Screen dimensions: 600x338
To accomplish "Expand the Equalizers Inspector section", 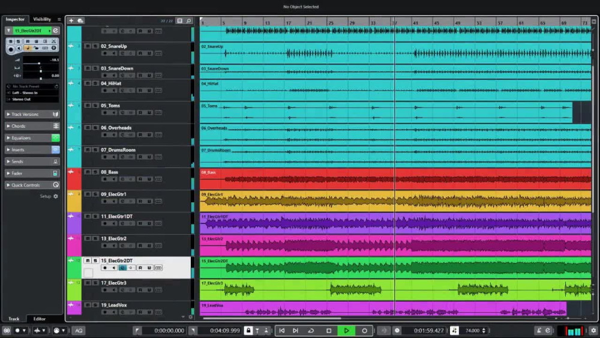I will coord(8,138).
